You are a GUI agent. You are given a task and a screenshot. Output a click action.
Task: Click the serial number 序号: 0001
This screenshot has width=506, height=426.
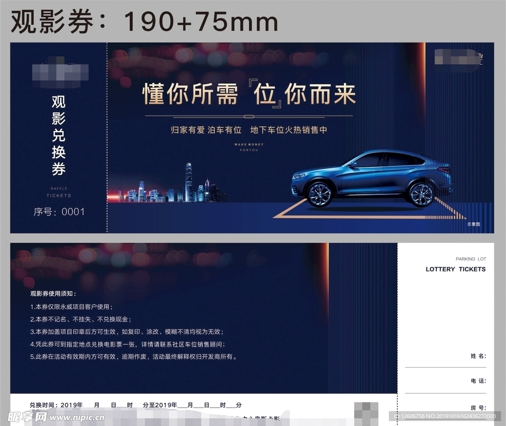click(59, 212)
